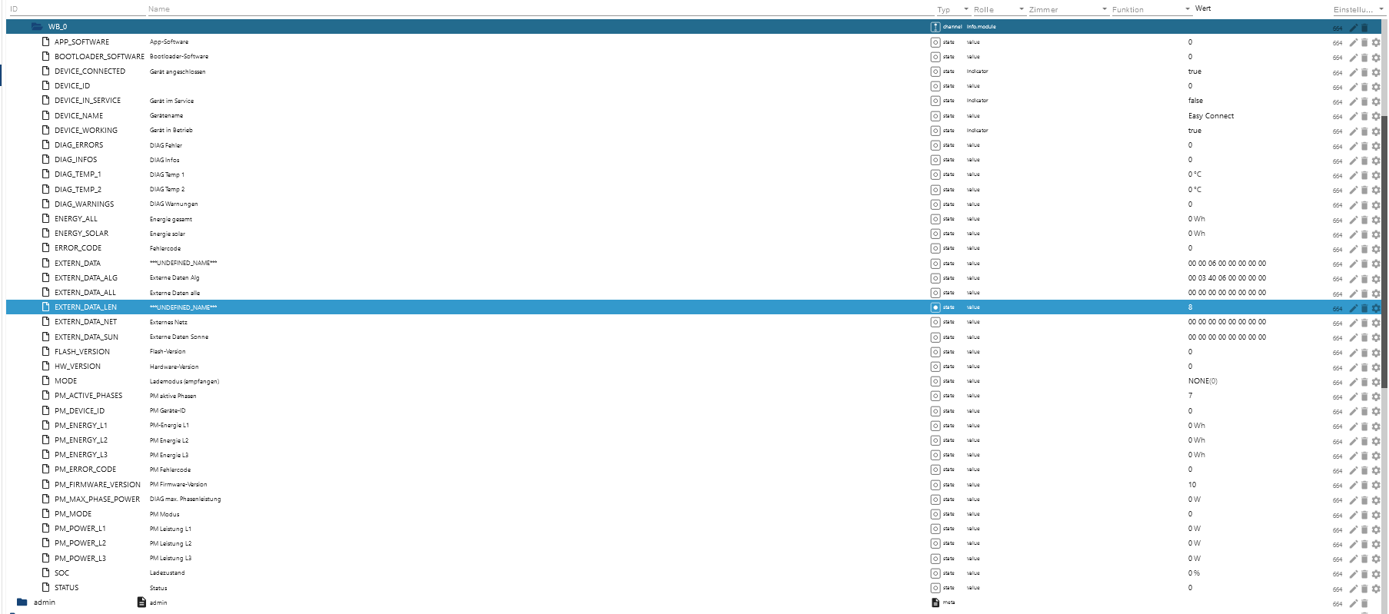Viewport: 1389px width, 614px height.
Task: Select the PM_MAX_PHASE_POWER tree item
Action: [97, 499]
